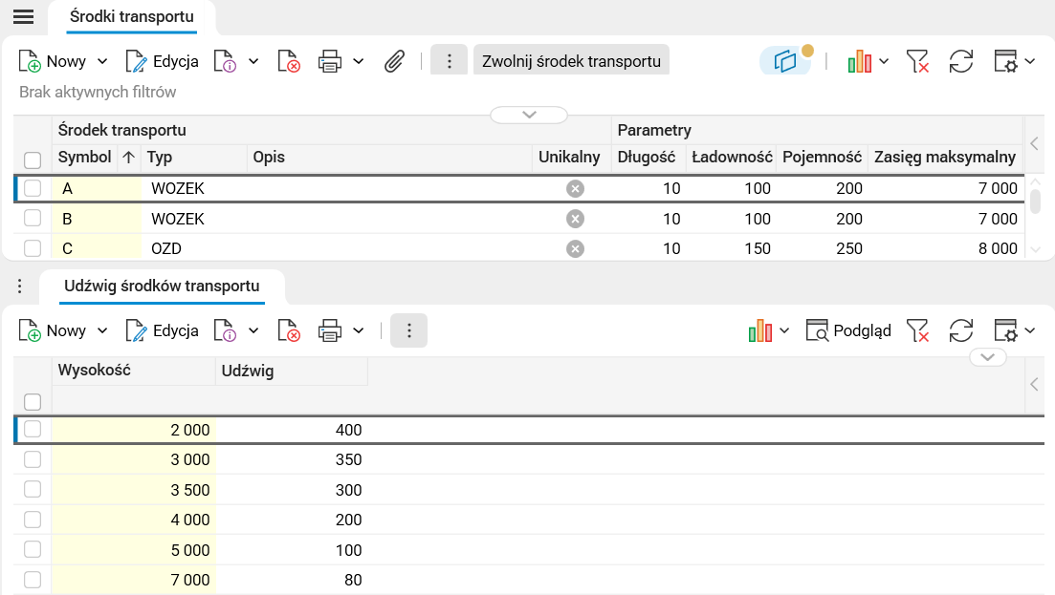Clear filters icon in top toolbar
Viewport: 1055px width, 595px height.
pyautogui.click(x=917, y=61)
